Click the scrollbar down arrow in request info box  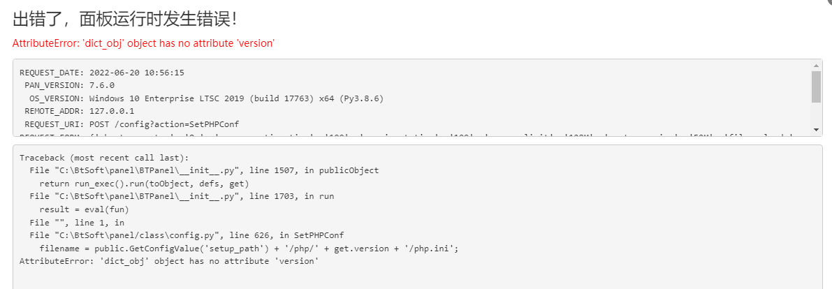point(816,130)
